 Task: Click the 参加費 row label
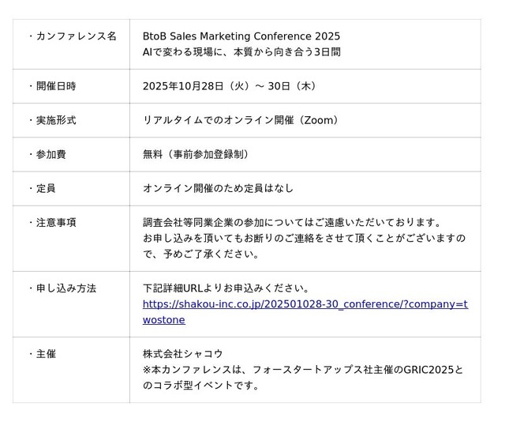click(50, 154)
